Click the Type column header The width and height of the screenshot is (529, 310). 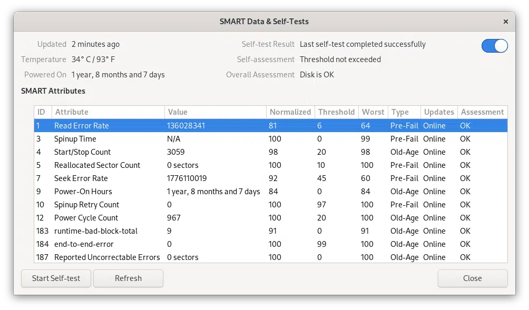tap(404, 112)
